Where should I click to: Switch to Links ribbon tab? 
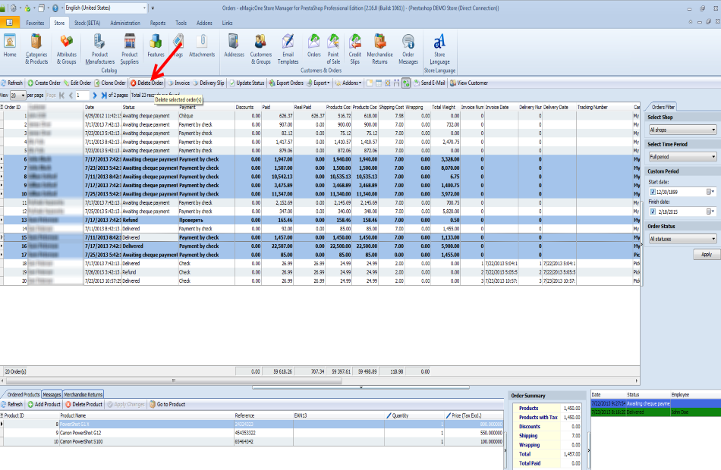tap(227, 23)
